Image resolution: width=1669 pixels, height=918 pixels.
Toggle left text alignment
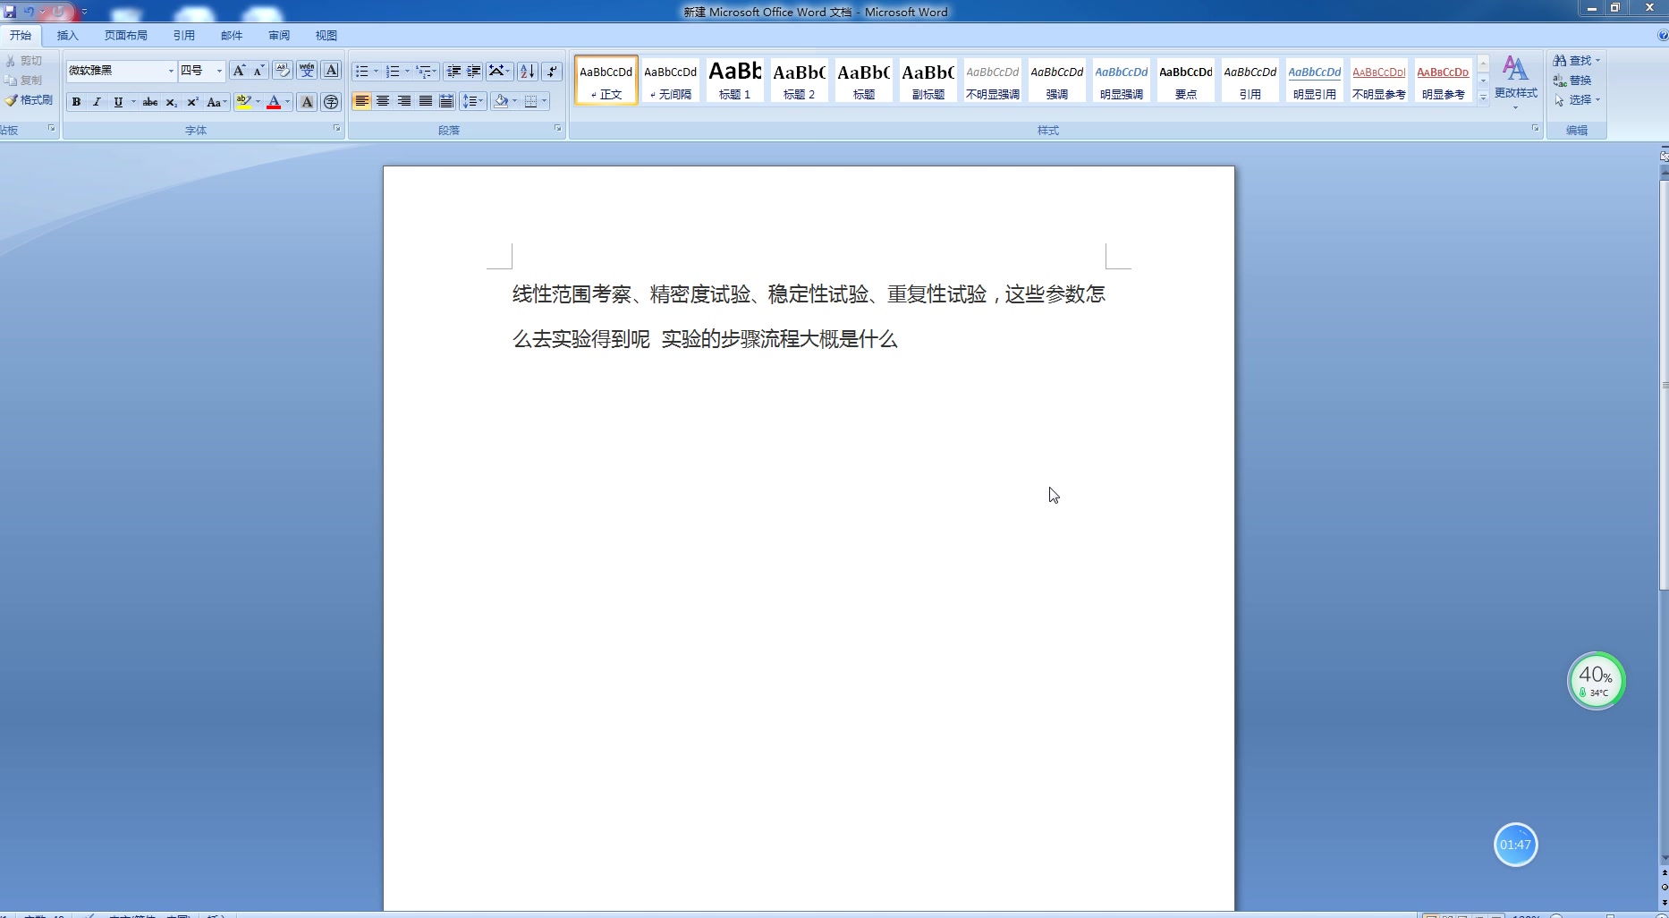[x=361, y=101]
